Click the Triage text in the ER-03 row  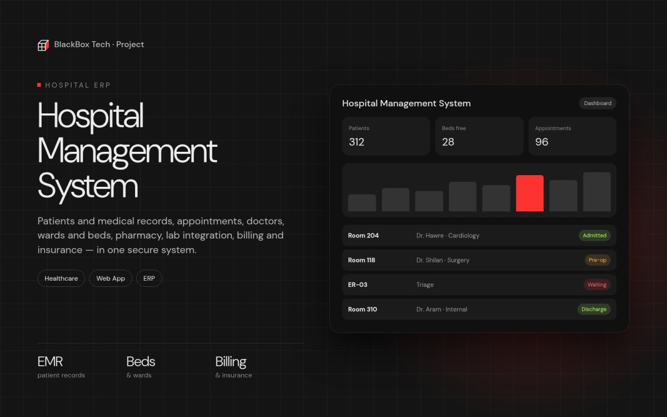(x=425, y=285)
